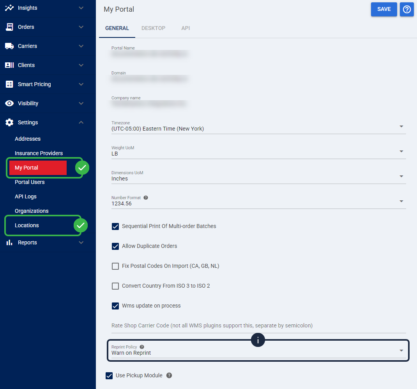The width and height of the screenshot is (417, 389).
Task: Uncheck Allow Duplicate Orders
Action: (115, 246)
